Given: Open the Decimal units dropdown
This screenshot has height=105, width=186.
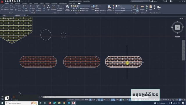Looking at the screenshot, I should pos(166,99).
